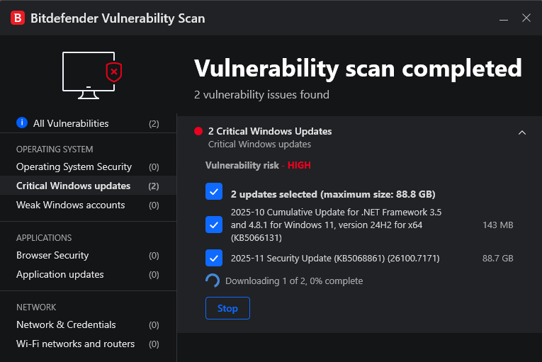The image size is (542, 362).
Task: Stop the update download
Action: coord(227,308)
